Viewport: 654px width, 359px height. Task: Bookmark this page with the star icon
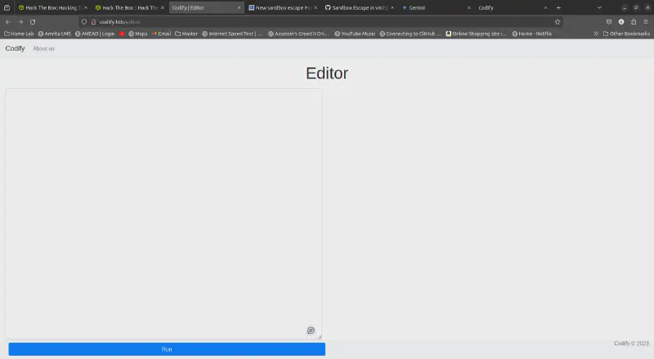[558, 21]
